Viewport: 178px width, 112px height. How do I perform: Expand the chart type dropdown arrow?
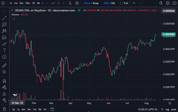(63, 3)
